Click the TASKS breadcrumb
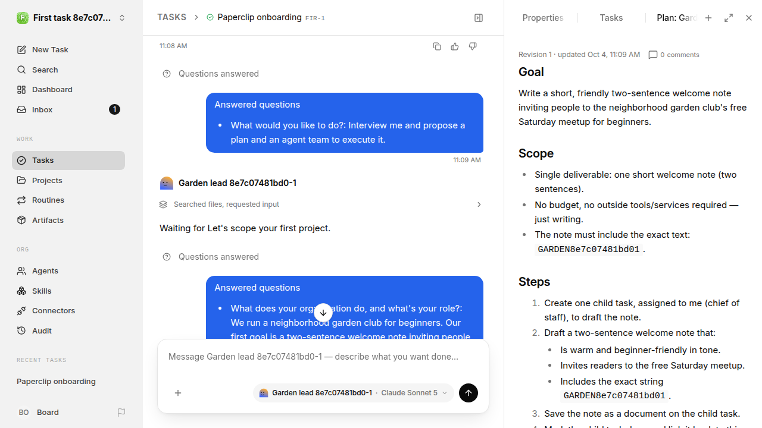 pyautogui.click(x=171, y=17)
